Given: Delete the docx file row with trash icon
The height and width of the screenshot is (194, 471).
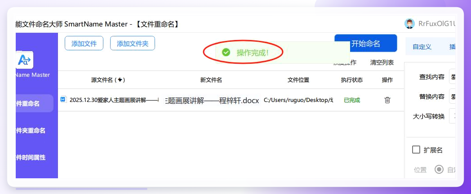Looking at the screenshot, I should click(x=387, y=100).
